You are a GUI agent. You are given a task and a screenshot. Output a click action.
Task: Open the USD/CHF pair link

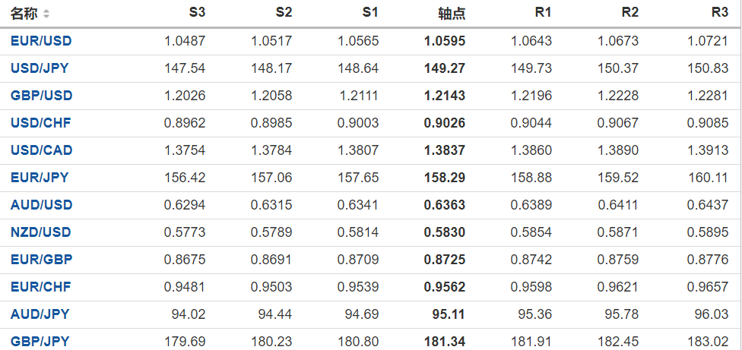[41, 123]
